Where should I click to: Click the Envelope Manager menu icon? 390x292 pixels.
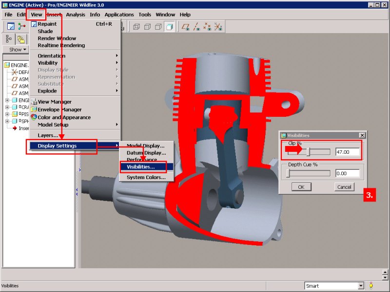coord(34,109)
